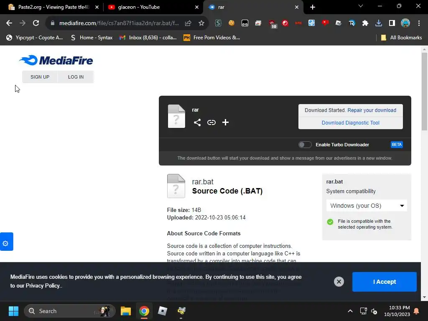Click the share page icon in address bar
Image resolution: width=428 pixels, height=321 pixels.
pyautogui.click(x=188, y=23)
